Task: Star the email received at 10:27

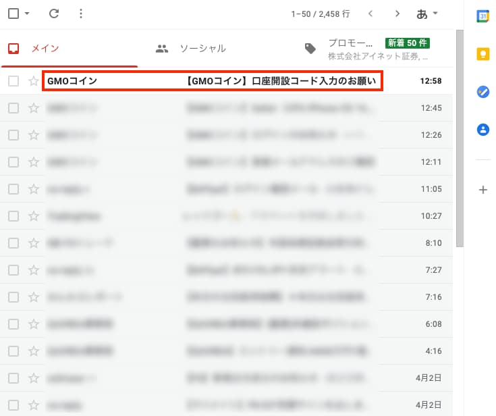Action: click(34, 216)
